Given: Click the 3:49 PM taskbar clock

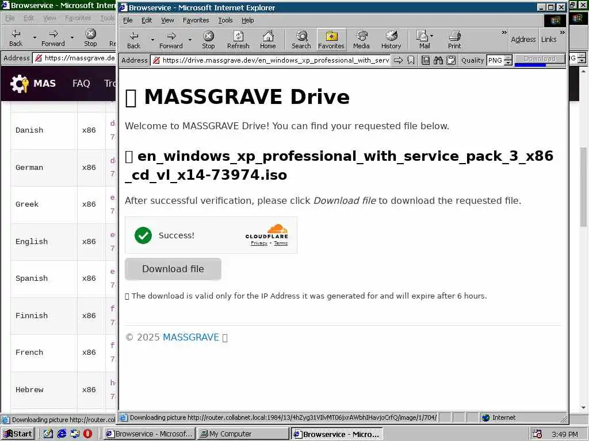Looking at the screenshot, I should (565, 434).
